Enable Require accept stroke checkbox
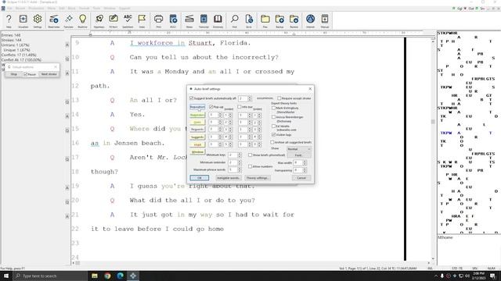This screenshot has height=281, width=501. tap(279, 98)
